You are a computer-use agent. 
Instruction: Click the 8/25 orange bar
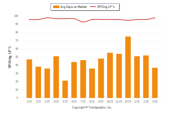[x=92, y=83]
